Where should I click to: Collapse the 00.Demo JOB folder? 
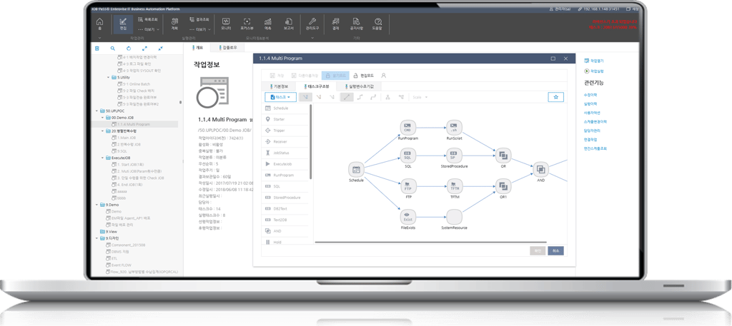[x=103, y=118]
